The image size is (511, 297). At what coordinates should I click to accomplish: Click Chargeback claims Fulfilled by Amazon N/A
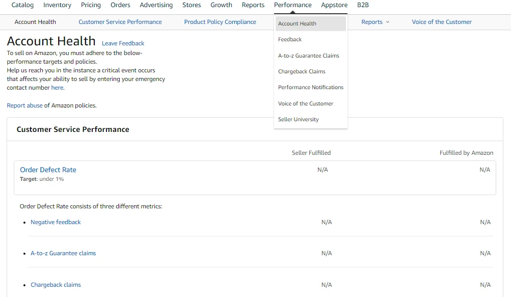pos(485,285)
